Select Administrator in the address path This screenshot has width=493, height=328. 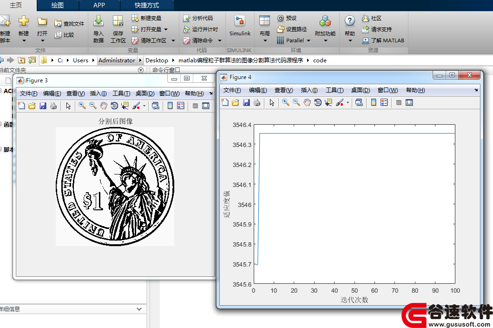click(x=117, y=60)
